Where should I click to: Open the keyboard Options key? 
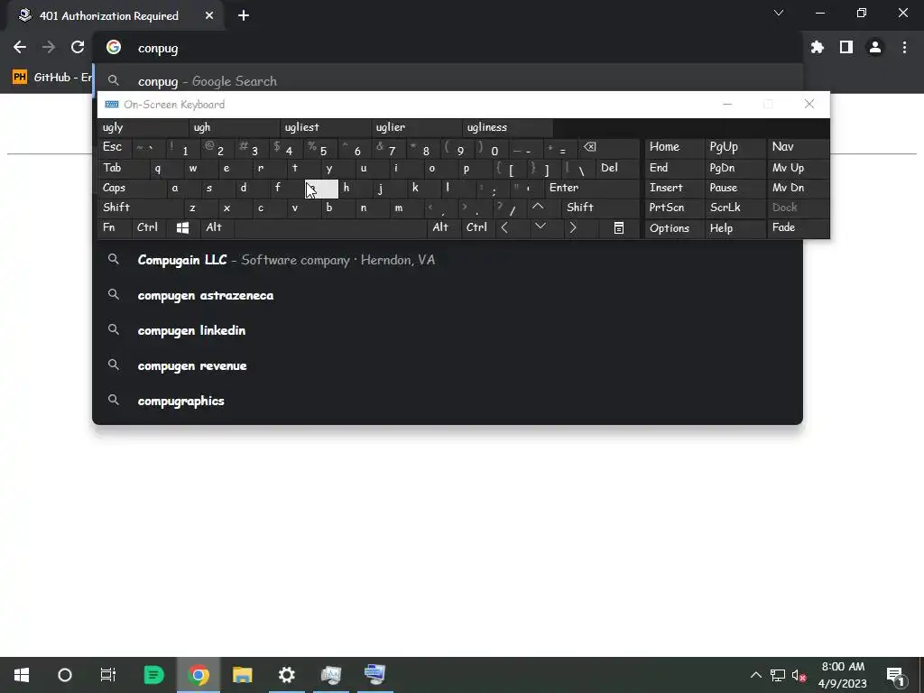point(674,227)
